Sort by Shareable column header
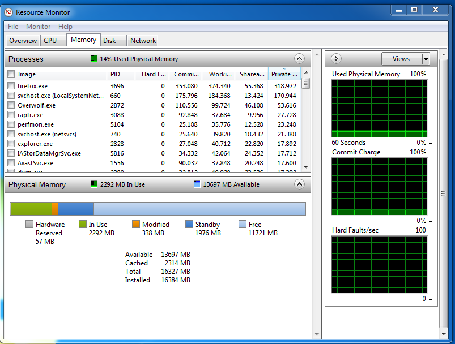The width and height of the screenshot is (455, 344). [x=251, y=74]
